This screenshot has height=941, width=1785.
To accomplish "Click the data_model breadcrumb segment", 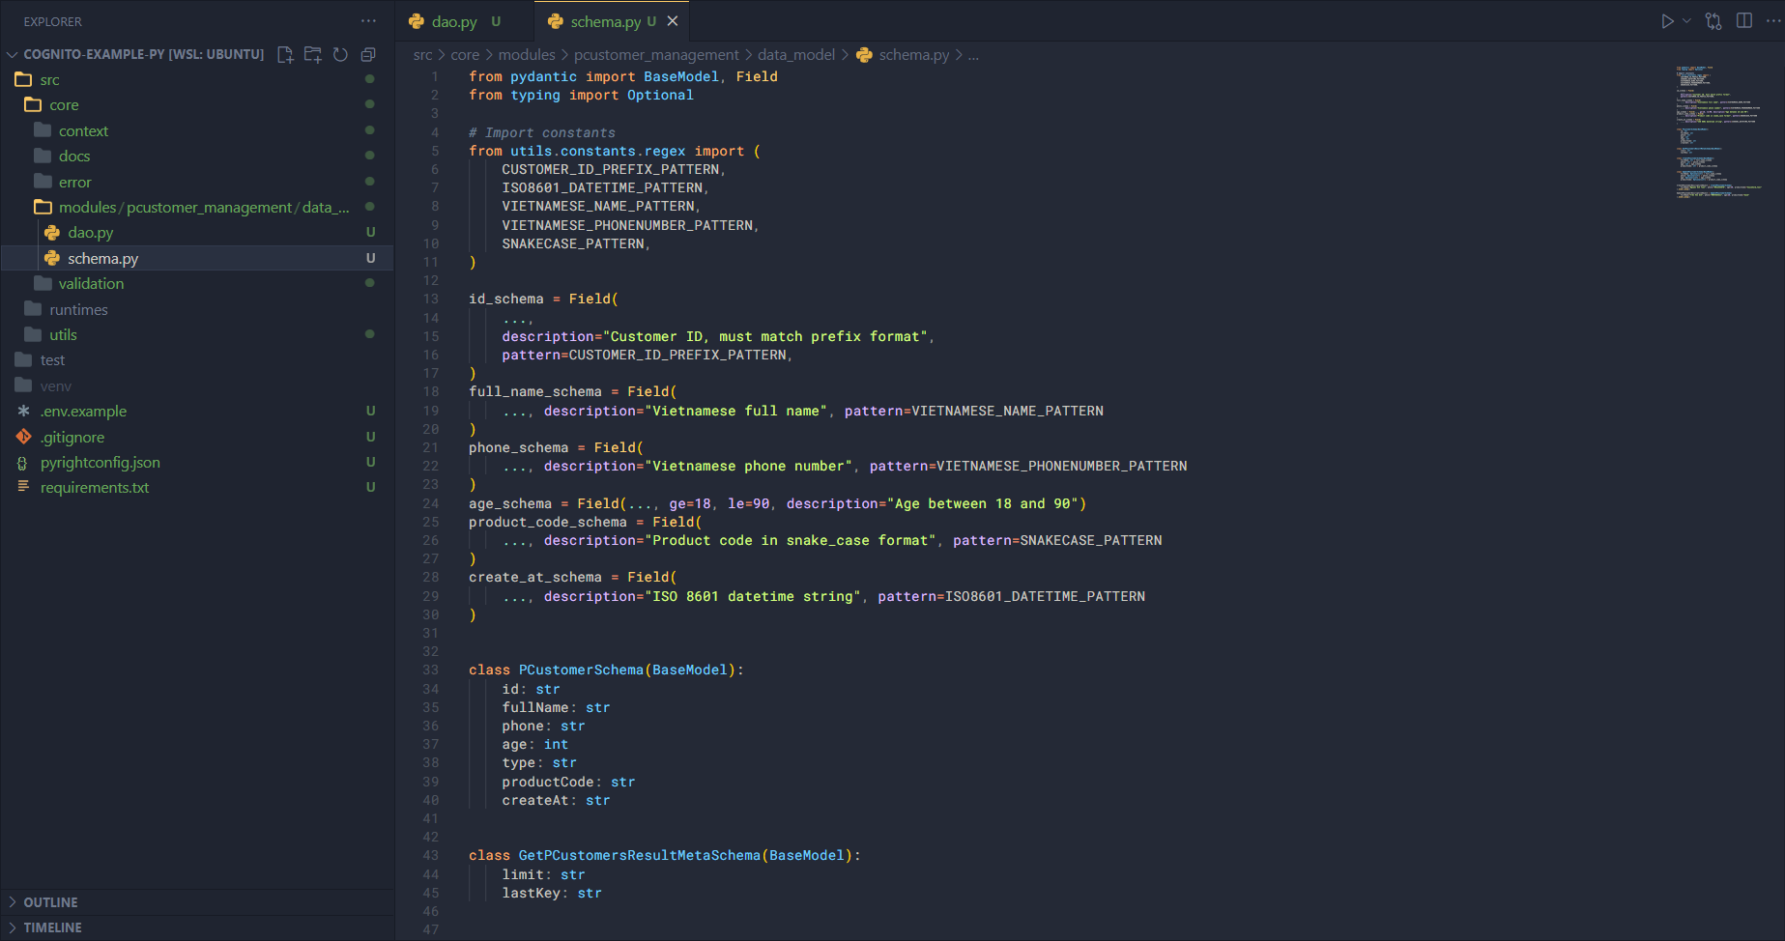I will (x=795, y=55).
